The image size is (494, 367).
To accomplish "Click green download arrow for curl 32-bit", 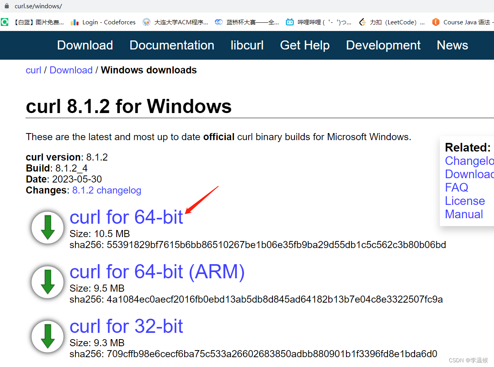I will point(48,337).
